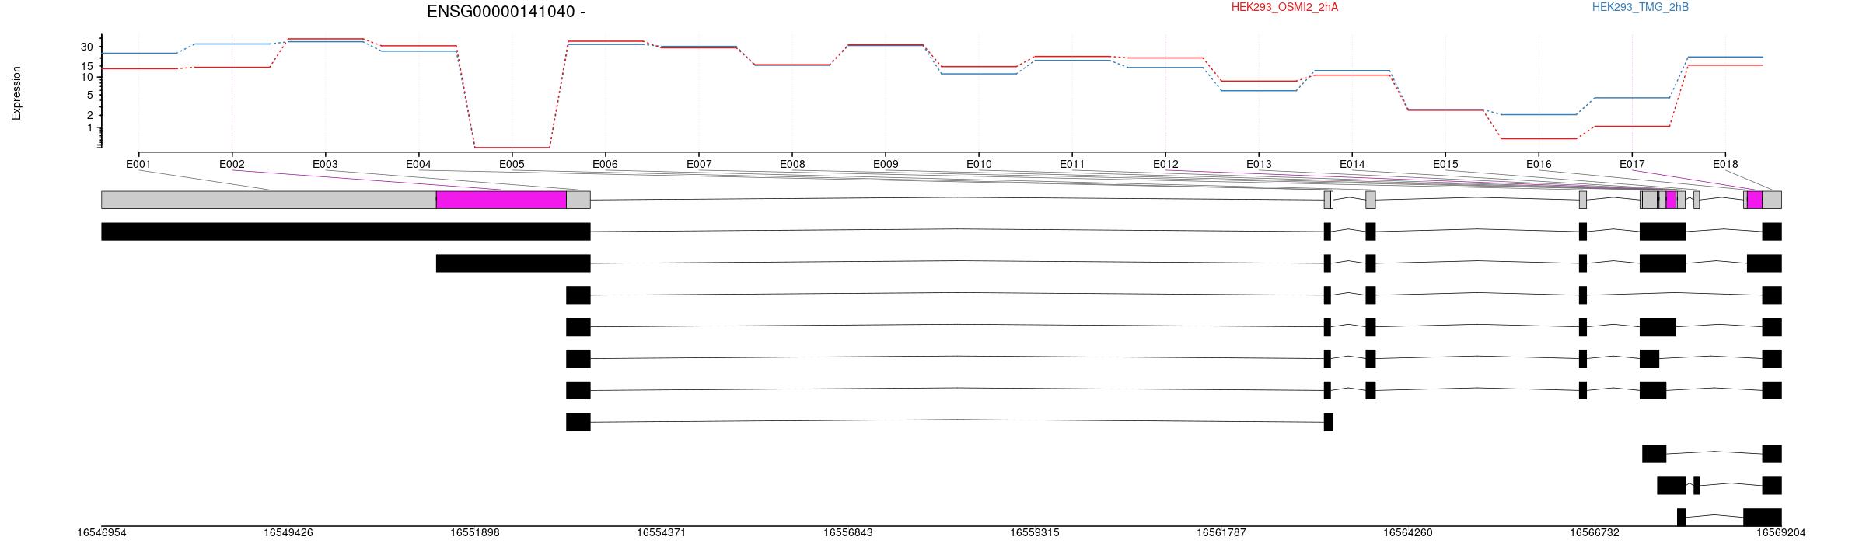The width and height of the screenshot is (1866, 544).
Task: Select the HEK293_TMG_2hB legend label
Action: pos(1641,7)
